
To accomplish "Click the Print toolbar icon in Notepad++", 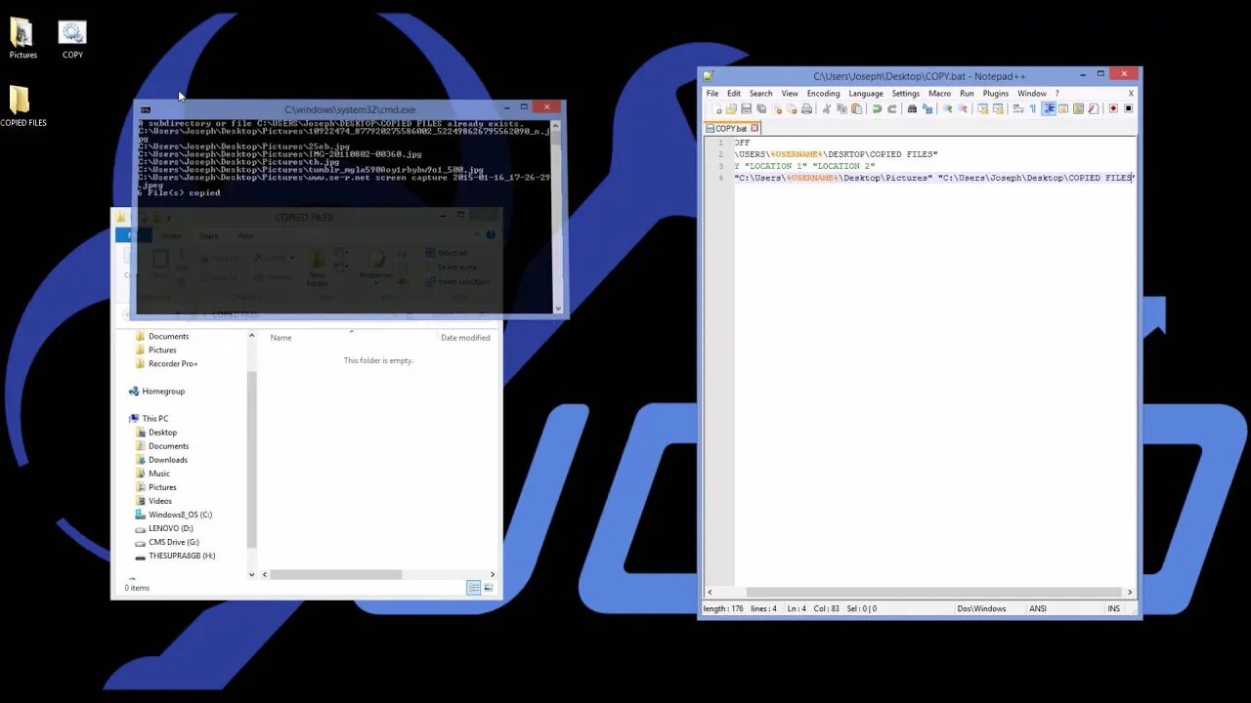I will pos(806,108).
